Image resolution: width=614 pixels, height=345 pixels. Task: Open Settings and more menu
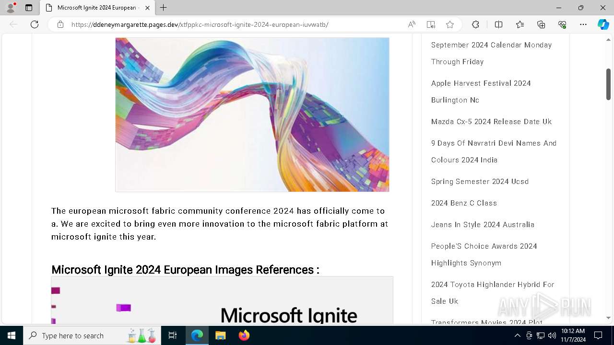pyautogui.click(x=583, y=24)
